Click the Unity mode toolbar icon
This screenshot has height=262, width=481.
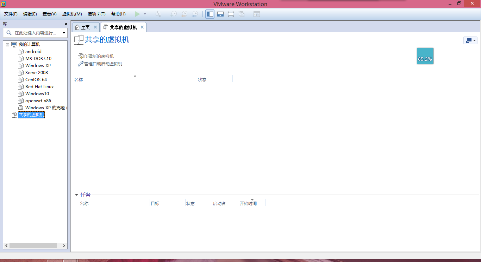pyautogui.click(x=242, y=14)
